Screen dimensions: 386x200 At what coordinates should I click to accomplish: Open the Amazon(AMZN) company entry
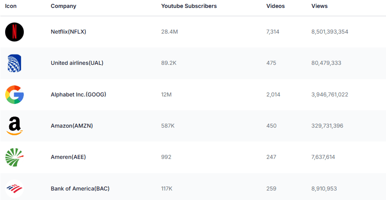72,126
